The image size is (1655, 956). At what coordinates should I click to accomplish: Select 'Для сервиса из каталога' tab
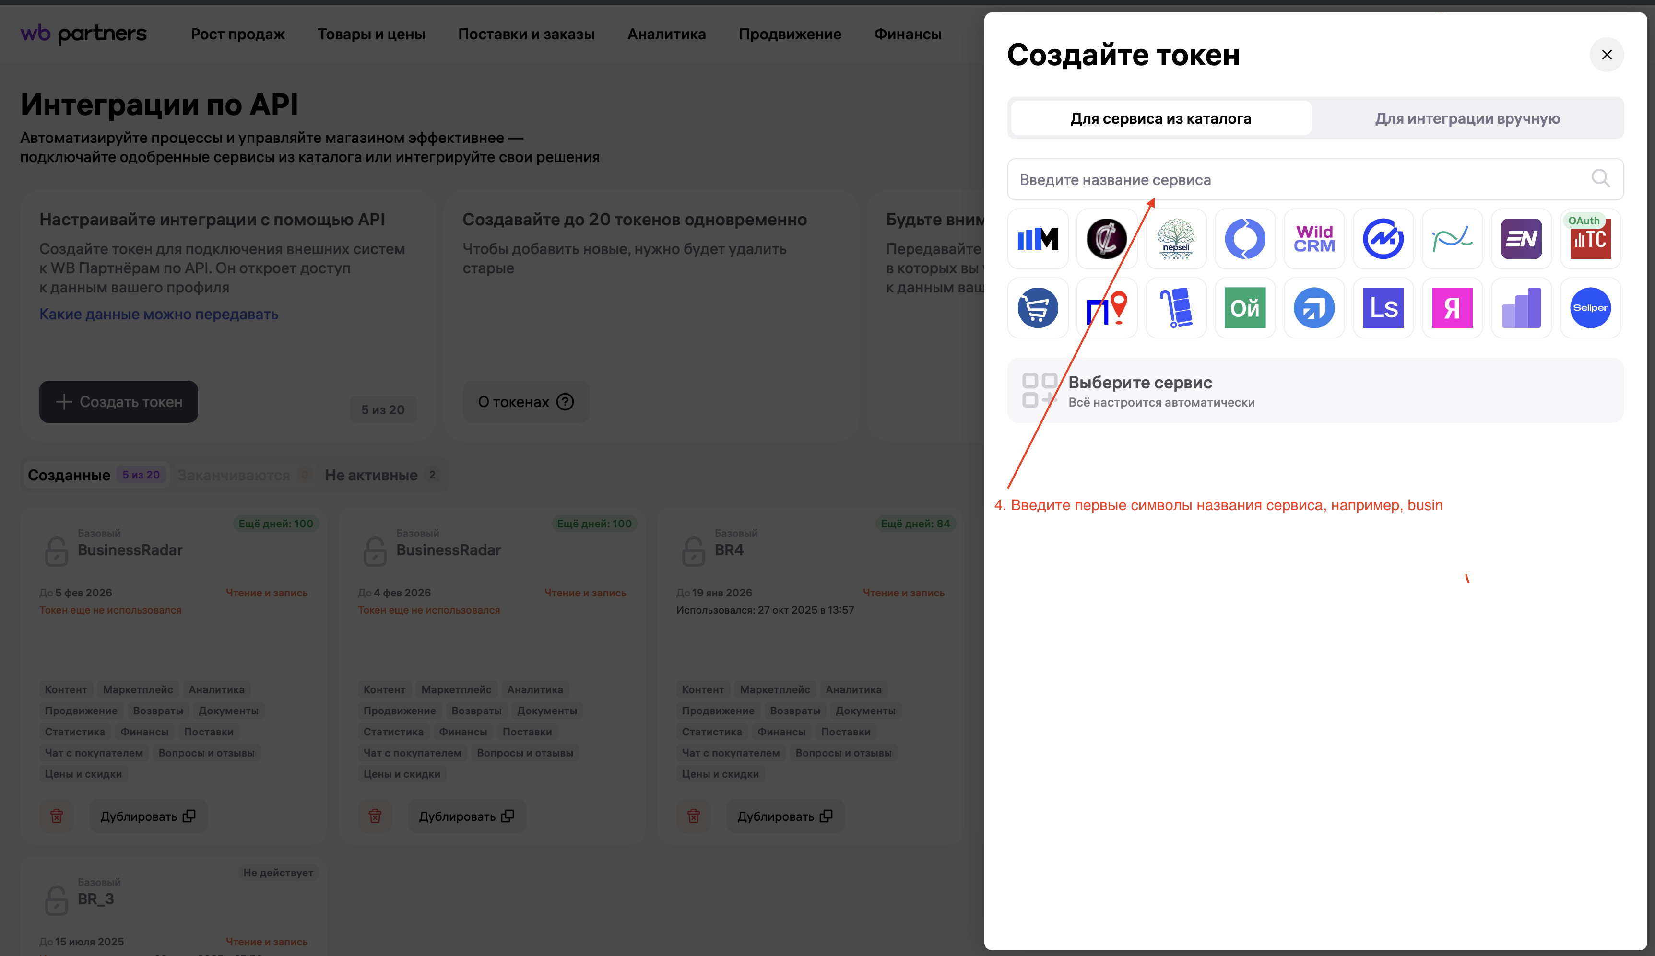(1160, 119)
